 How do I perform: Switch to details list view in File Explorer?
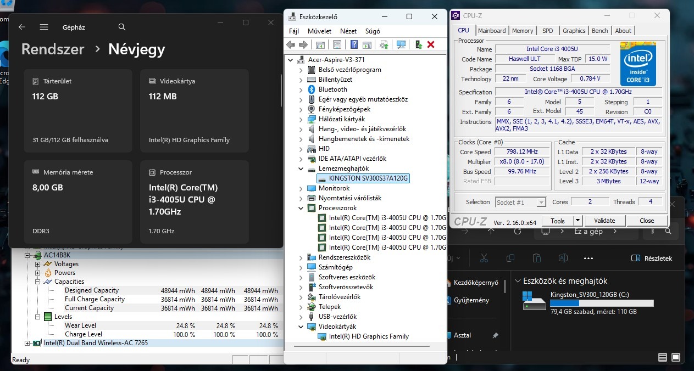663,357
